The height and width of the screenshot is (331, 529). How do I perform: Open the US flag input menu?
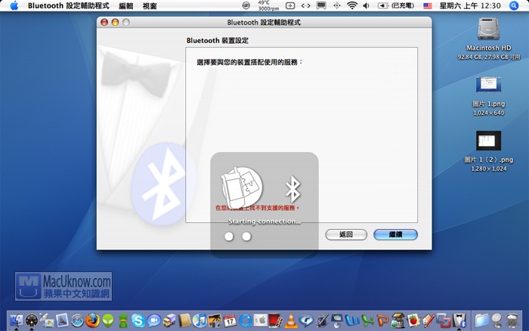pos(428,5)
